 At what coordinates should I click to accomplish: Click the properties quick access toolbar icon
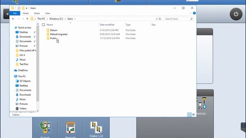pyautogui.click(x=19, y=8)
